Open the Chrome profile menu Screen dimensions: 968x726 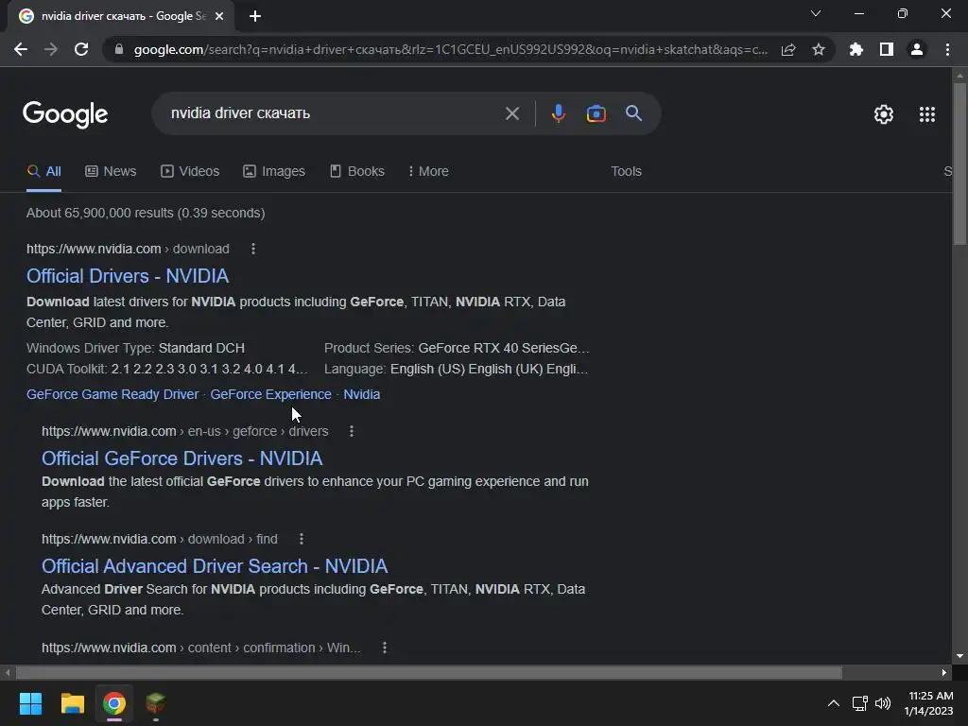click(917, 49)
